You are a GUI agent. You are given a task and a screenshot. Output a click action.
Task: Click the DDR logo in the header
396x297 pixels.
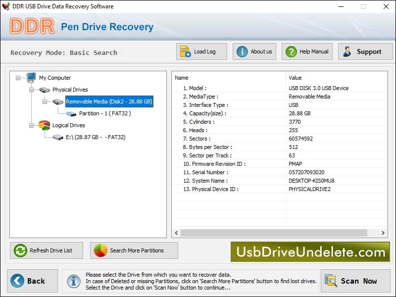click(32, 26)
